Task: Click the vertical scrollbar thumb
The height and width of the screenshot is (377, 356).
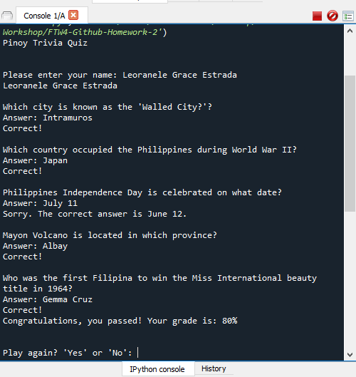Action: coord(350,143)
